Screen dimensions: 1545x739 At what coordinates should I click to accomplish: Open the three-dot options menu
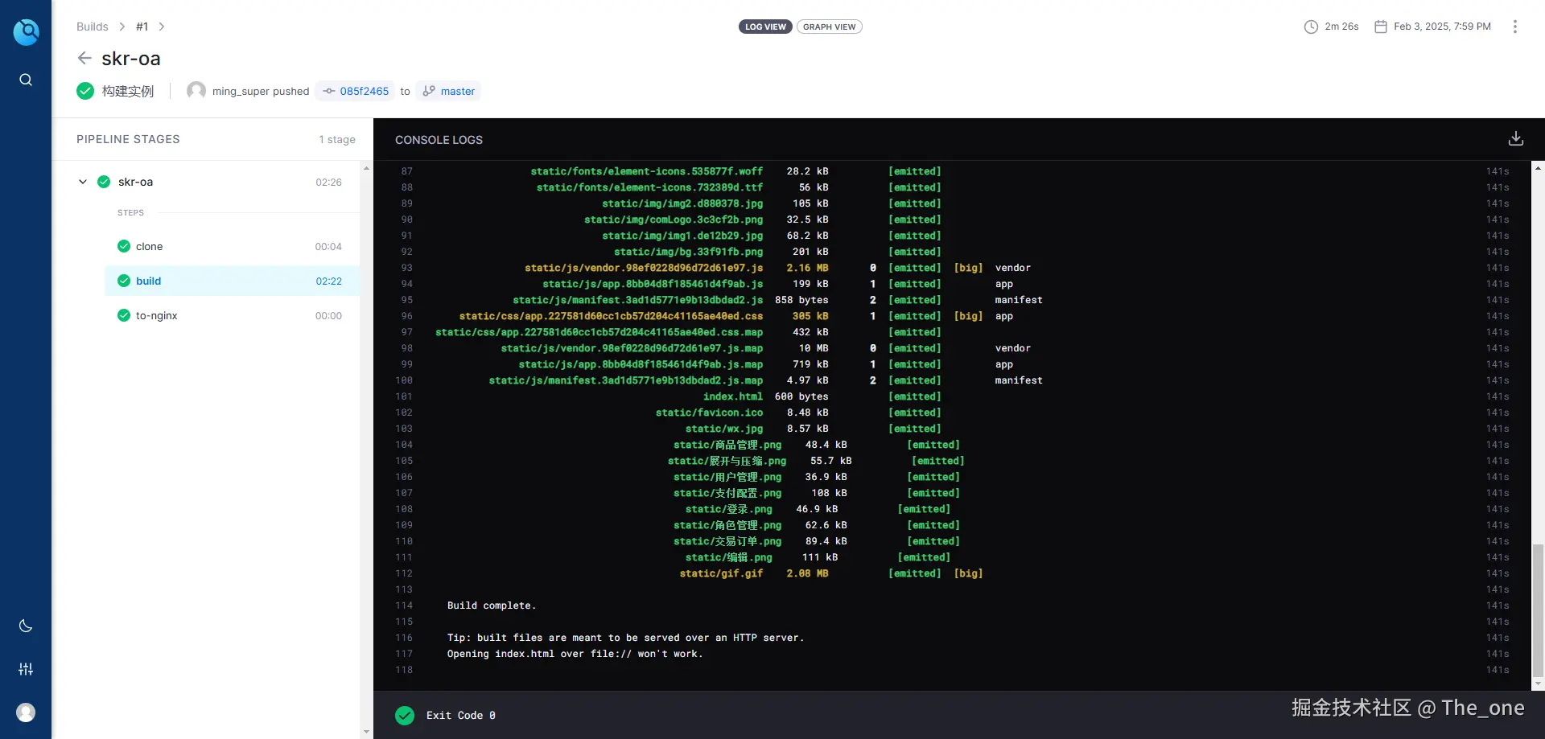click(x=1515, y=27)
